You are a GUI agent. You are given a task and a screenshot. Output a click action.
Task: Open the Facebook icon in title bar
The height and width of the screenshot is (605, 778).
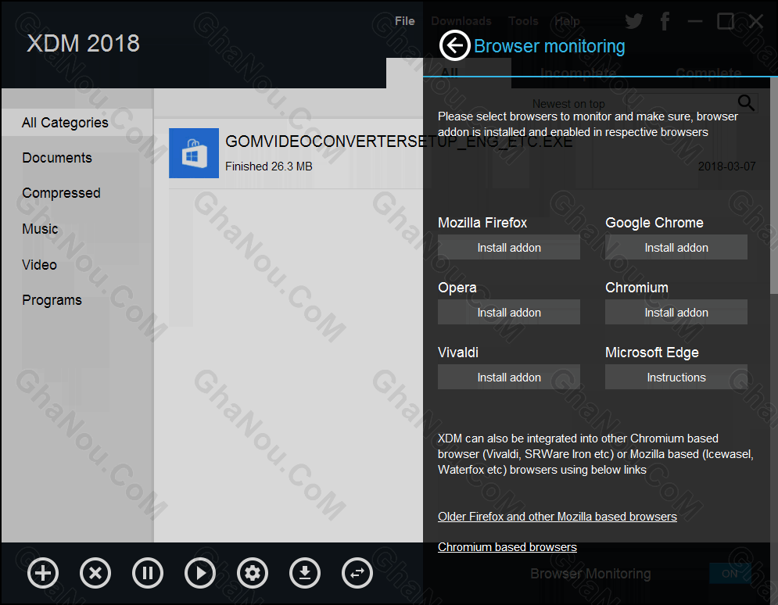click(665, 21)
